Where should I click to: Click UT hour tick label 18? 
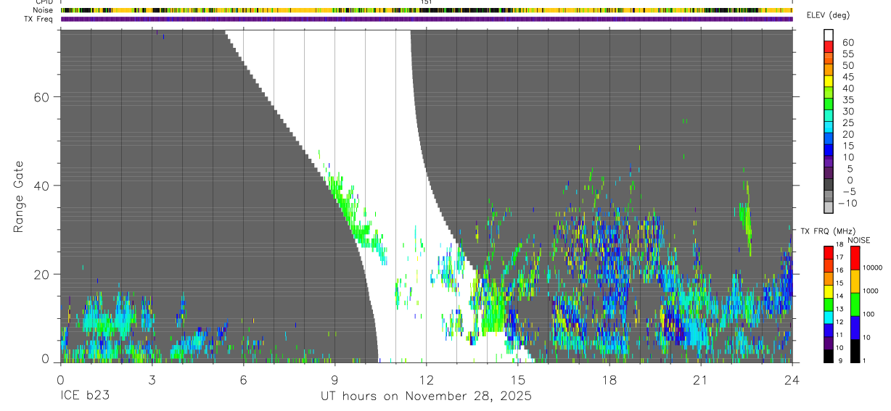[x=609, y=379]
